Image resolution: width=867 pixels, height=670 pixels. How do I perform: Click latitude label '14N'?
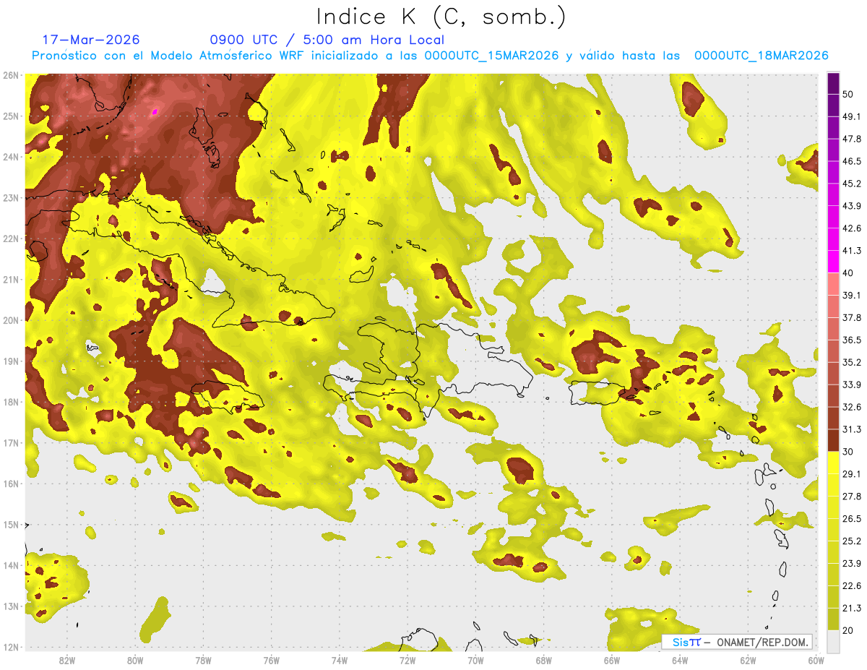click(10, 565)
